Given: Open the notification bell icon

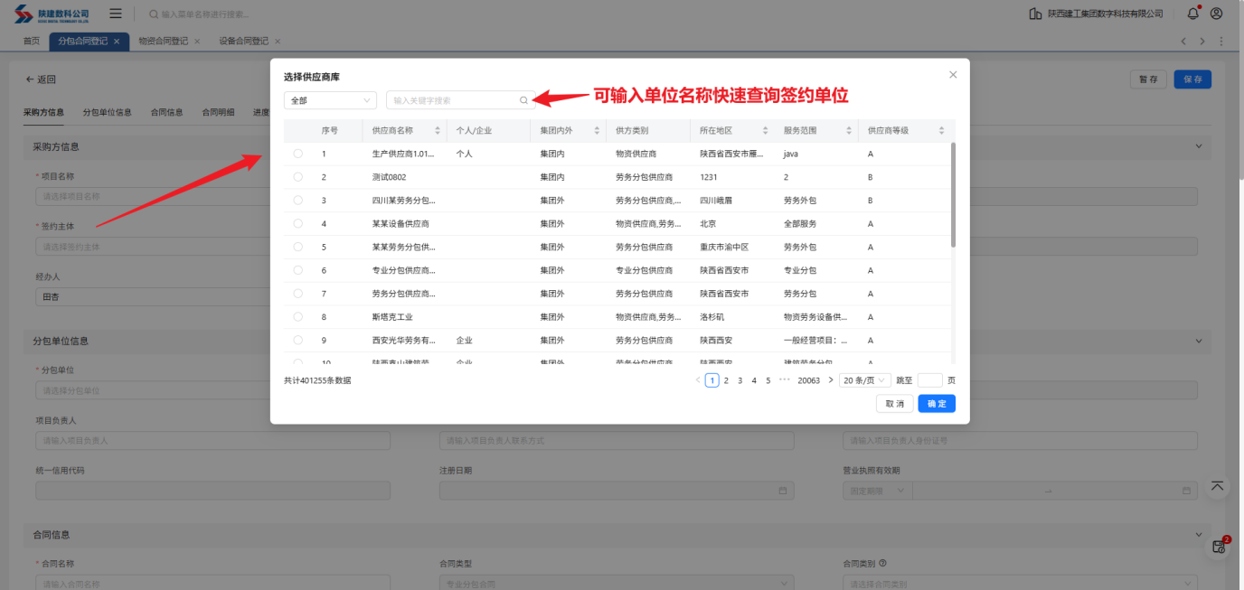Looking at the screenshot, I should (1193, 14).
